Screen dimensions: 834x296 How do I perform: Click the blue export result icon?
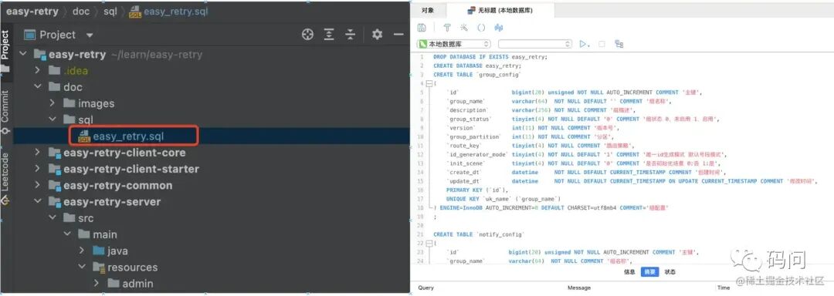pos(499,28)
